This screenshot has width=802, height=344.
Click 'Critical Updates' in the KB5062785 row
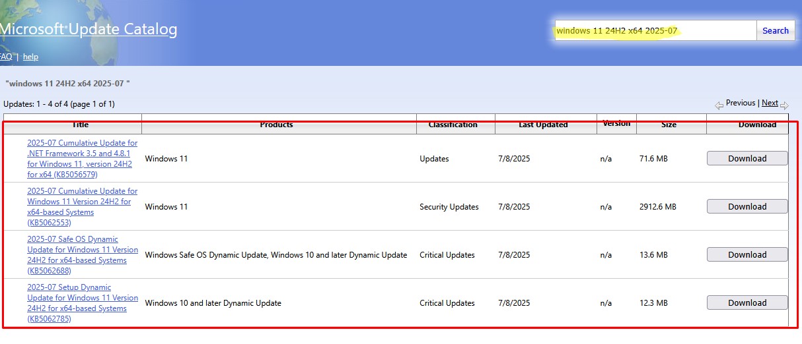(447, 303)
